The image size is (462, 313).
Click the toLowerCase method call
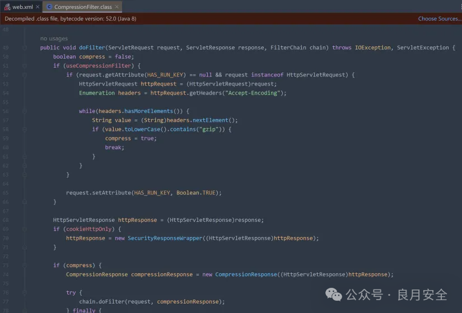coord(142,130)
